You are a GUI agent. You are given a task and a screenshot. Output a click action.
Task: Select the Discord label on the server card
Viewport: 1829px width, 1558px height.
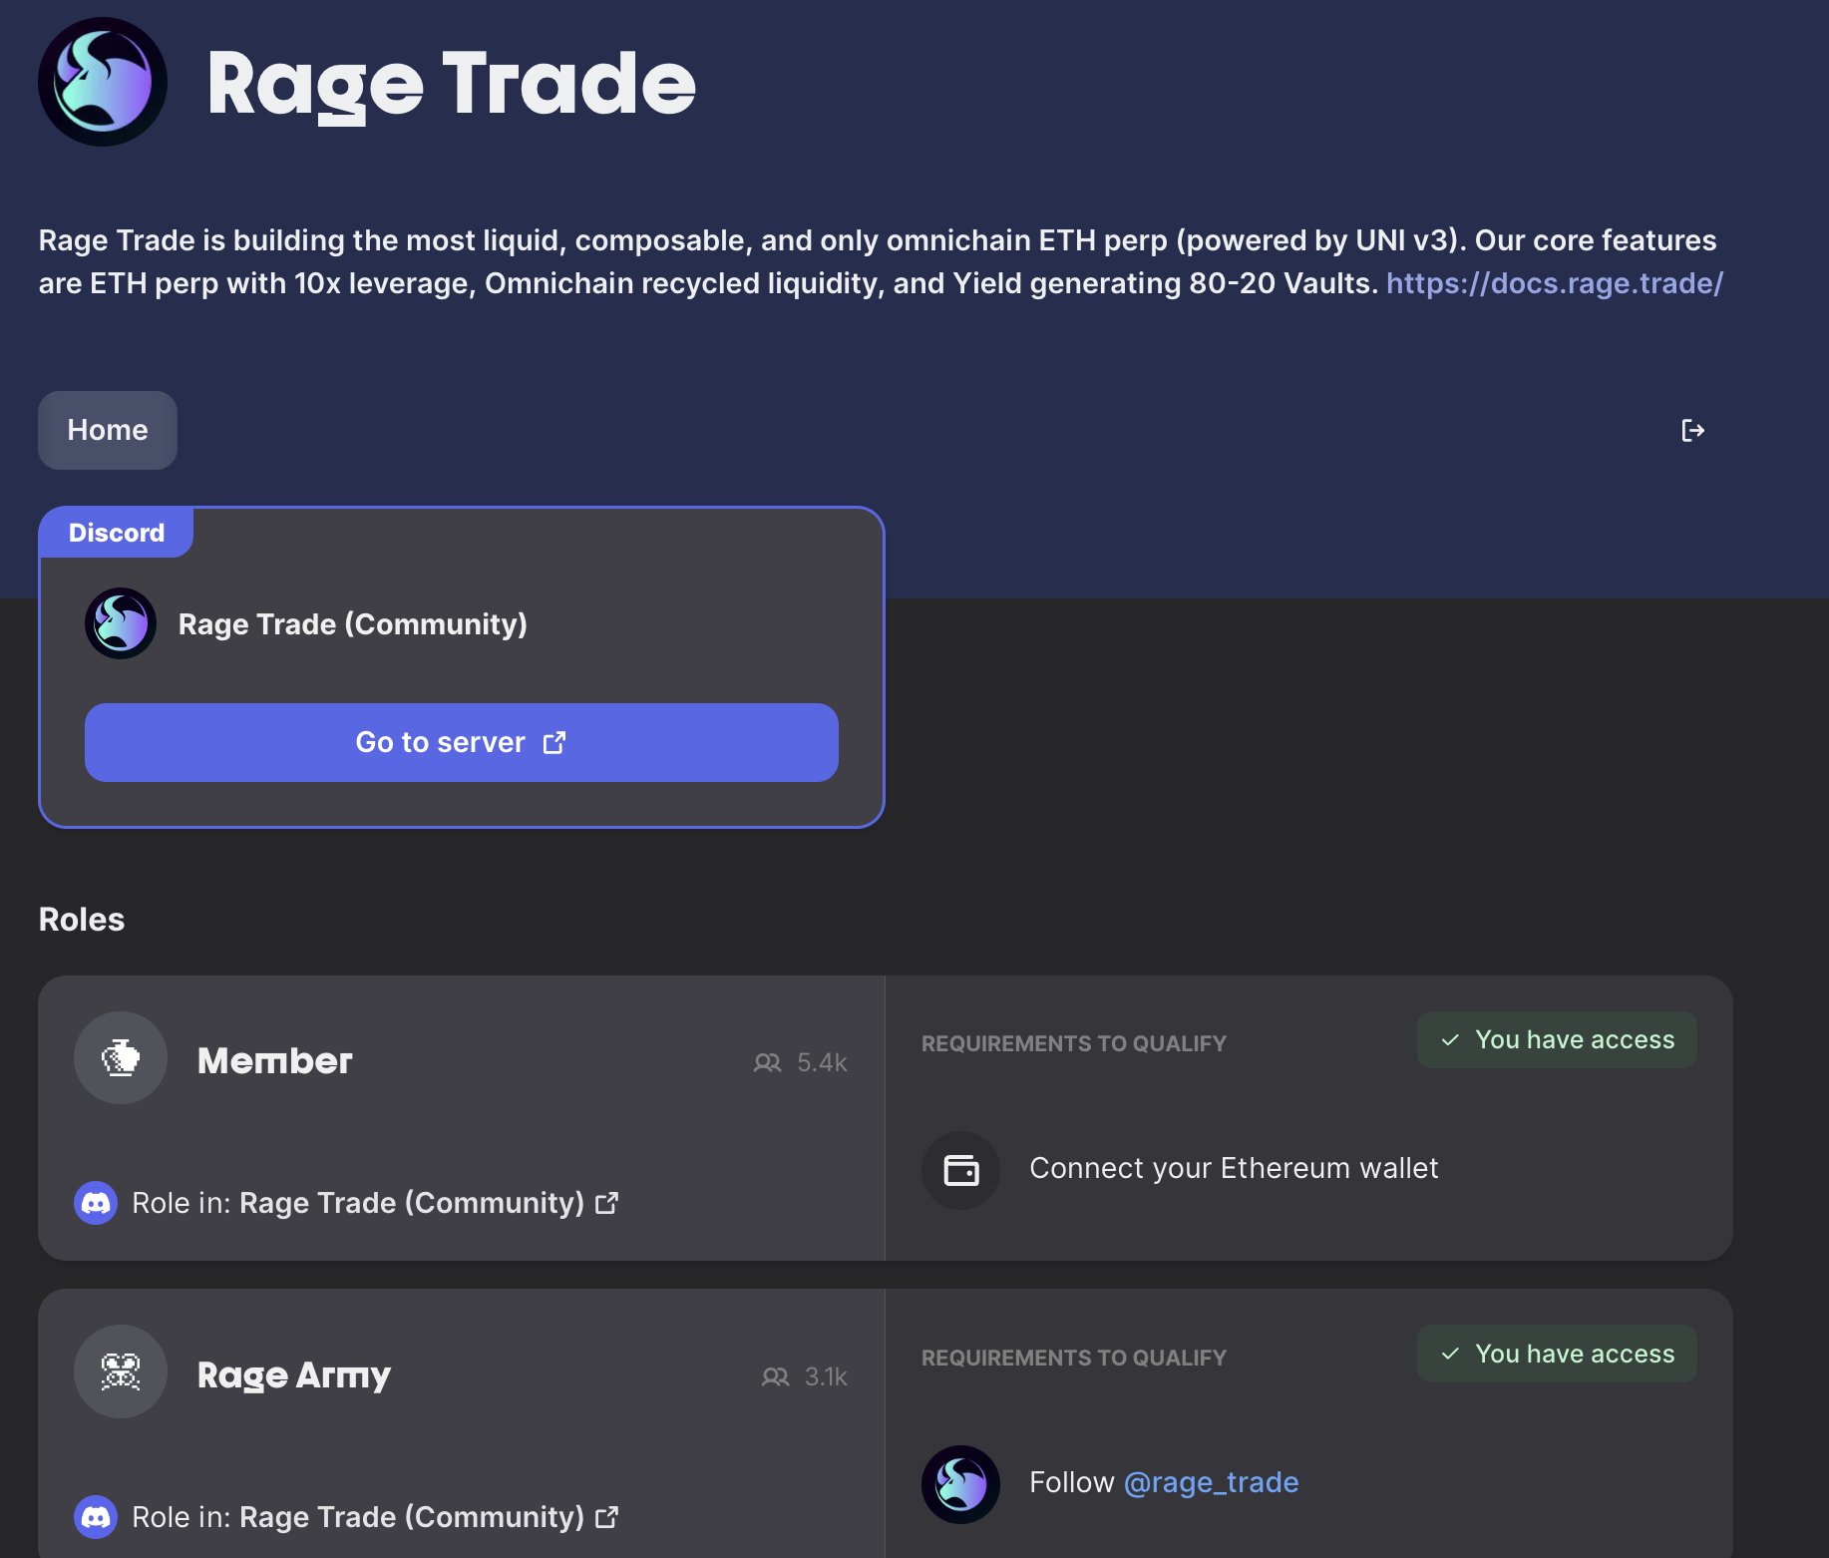(x=116, y=532)
